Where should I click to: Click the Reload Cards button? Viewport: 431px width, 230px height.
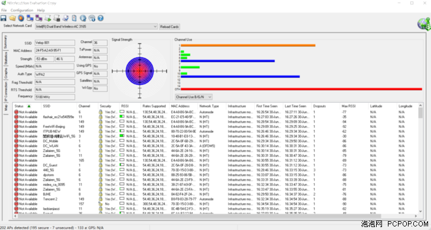(x=169, y=27)
